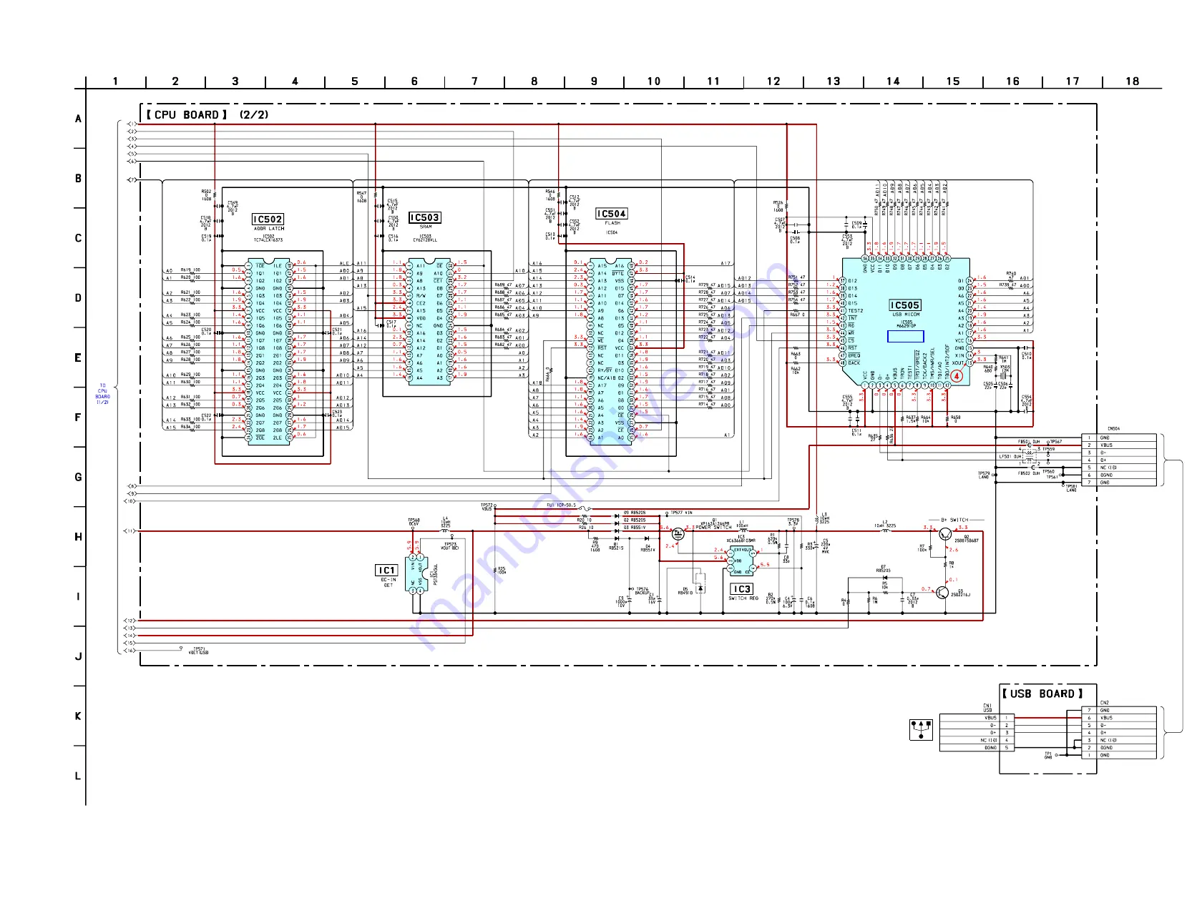This screenshot has width=1202, height=903.
Task: Click the TP572 VBUS test point label
Action: click(487, 507)
